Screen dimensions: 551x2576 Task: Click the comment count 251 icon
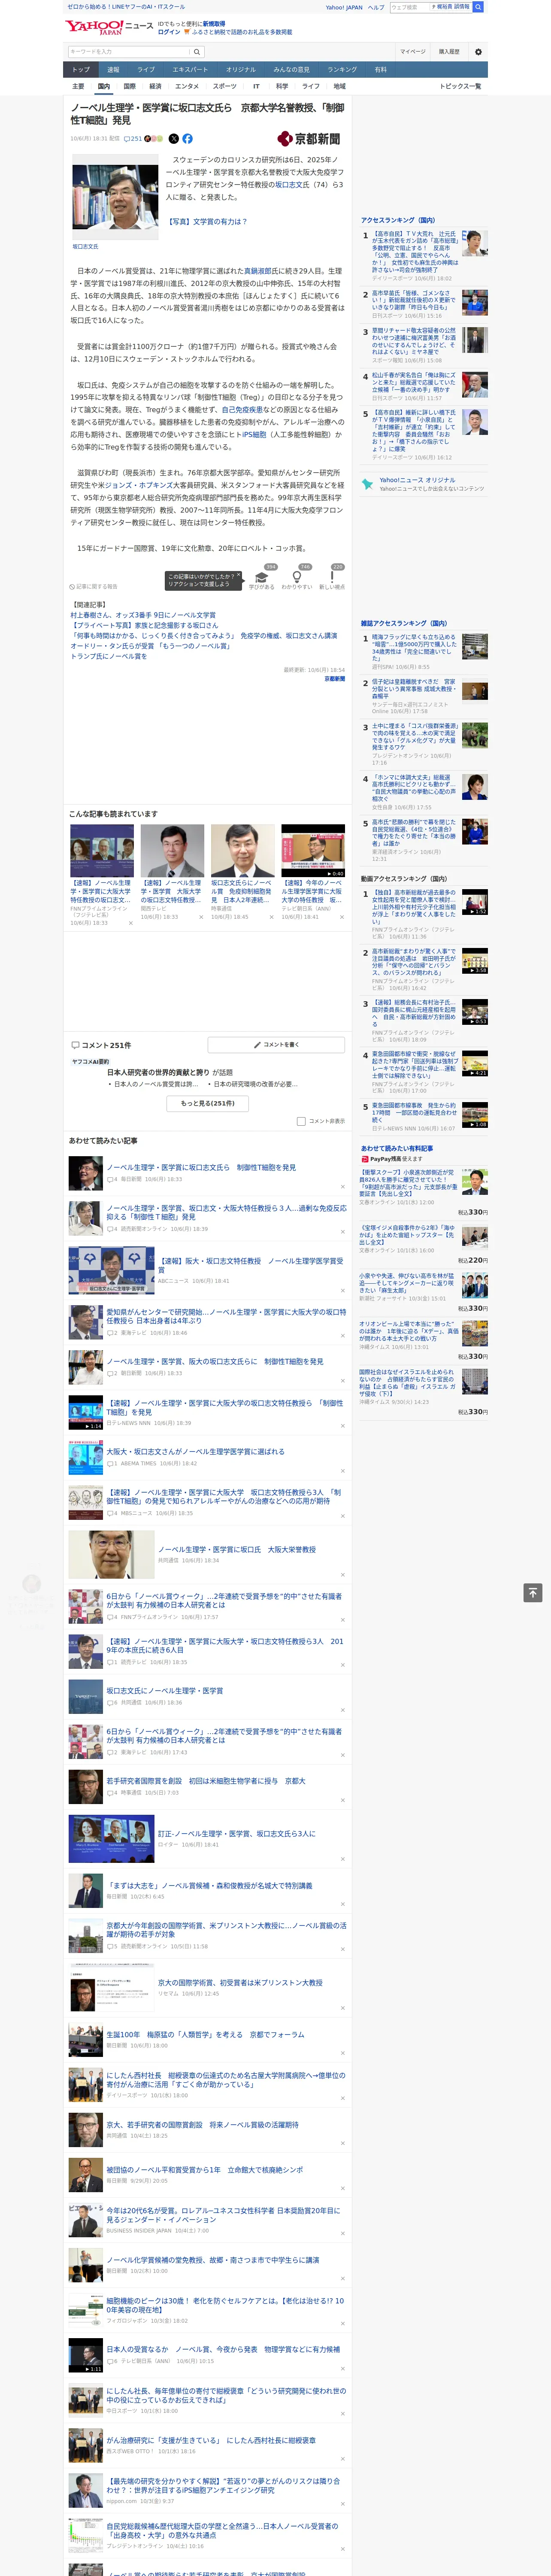[x=133, y=139]
